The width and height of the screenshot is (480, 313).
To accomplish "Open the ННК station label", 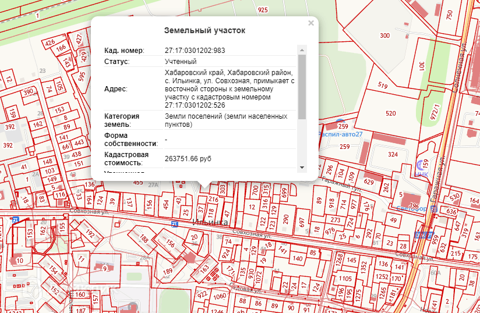I will point(421,174).
